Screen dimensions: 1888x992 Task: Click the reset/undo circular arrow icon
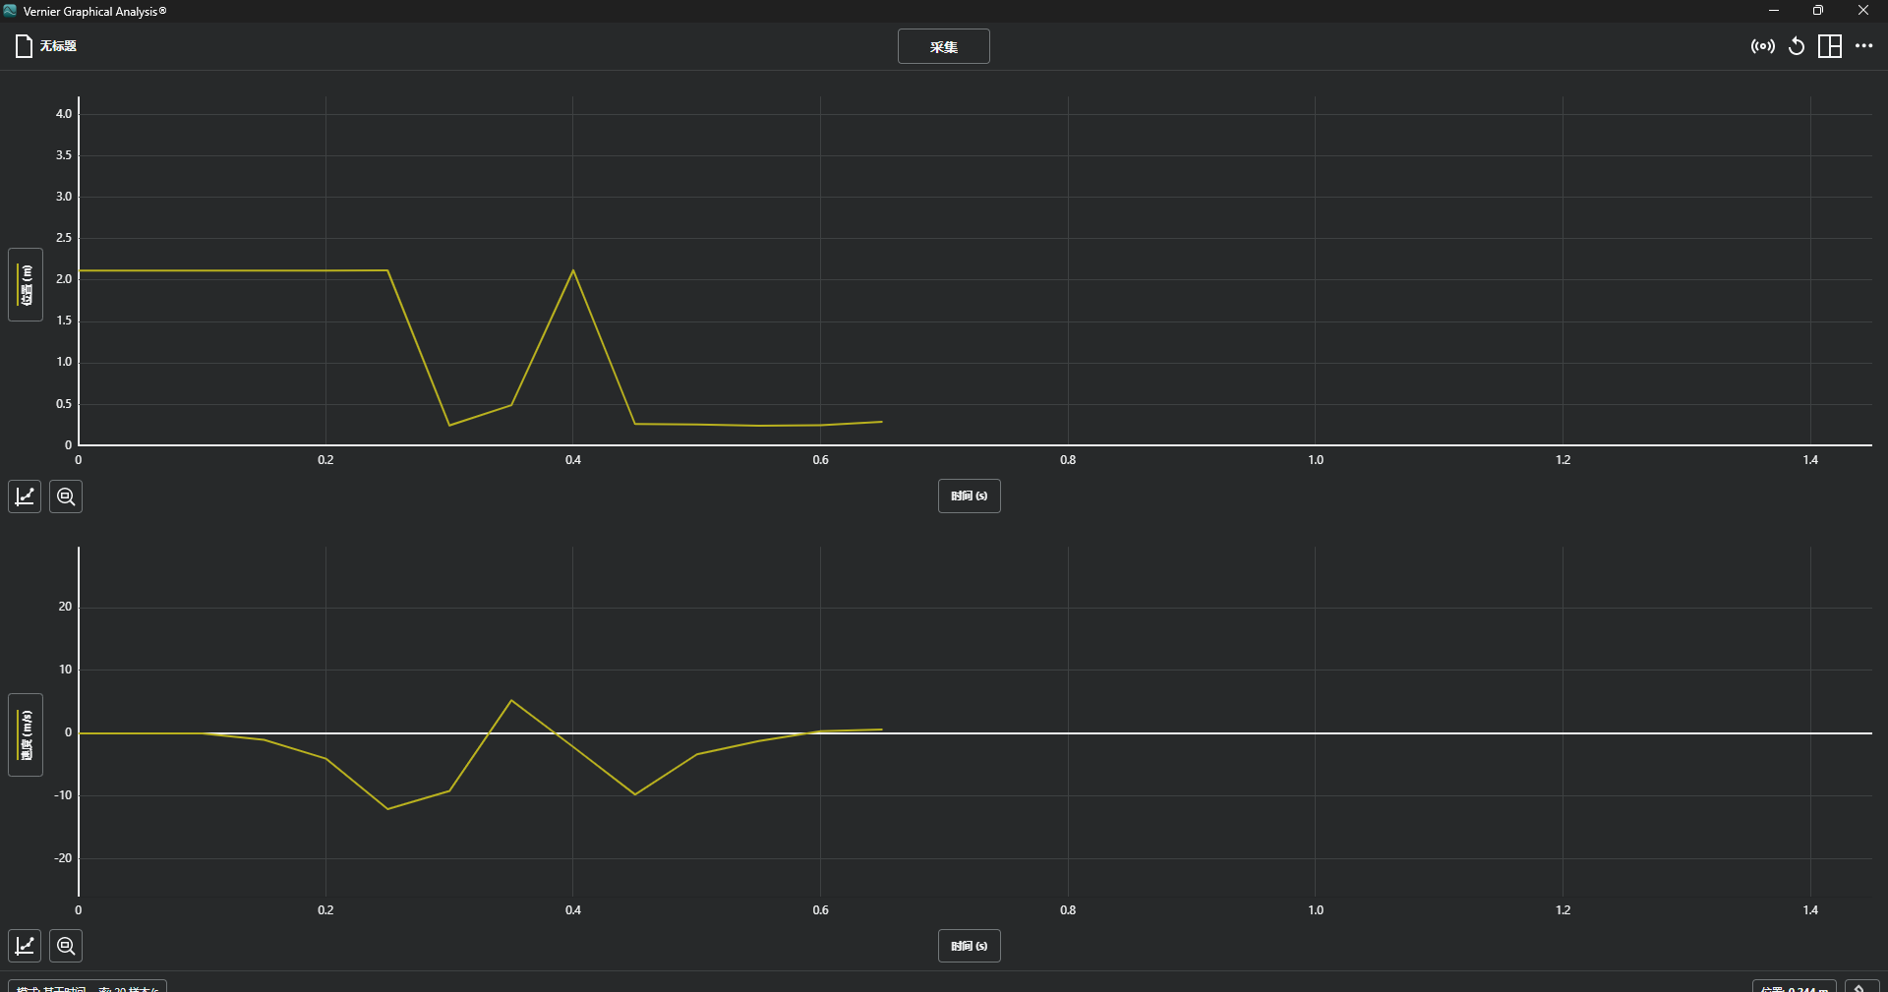tap(1797, 46)
